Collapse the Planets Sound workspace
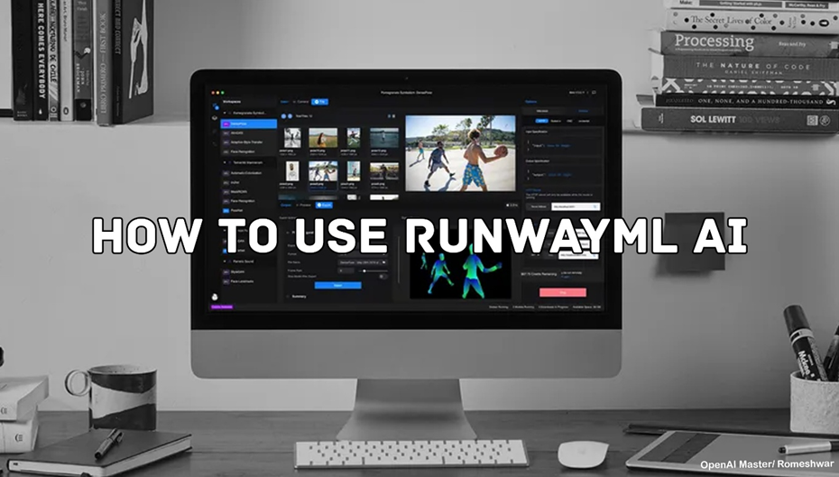The height and width of the screenshot is (477, 839). pyautogui.click(x=225, y=261)
